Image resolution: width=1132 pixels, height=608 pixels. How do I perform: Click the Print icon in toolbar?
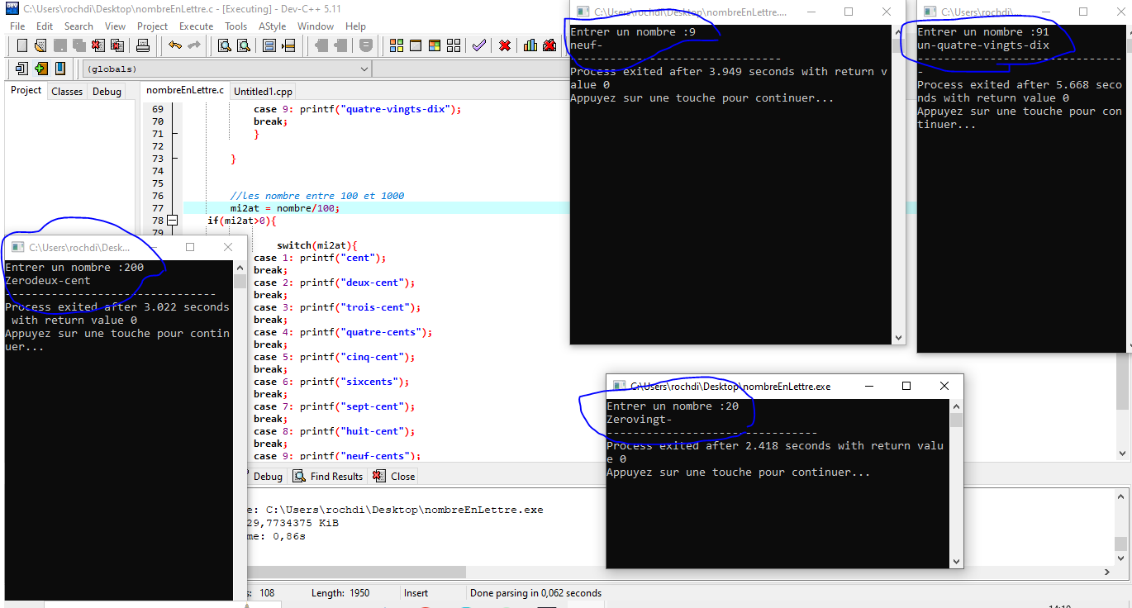tap(143, 45)
